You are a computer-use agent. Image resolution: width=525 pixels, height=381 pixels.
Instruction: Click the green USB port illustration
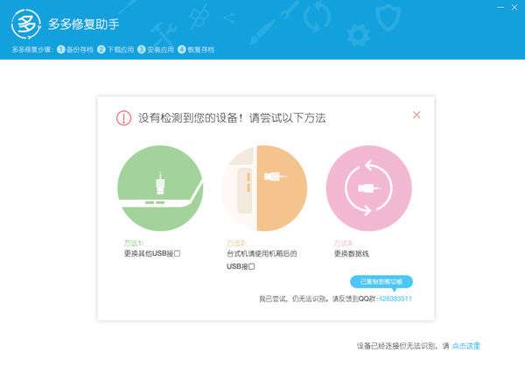click(x=160, y=188)
